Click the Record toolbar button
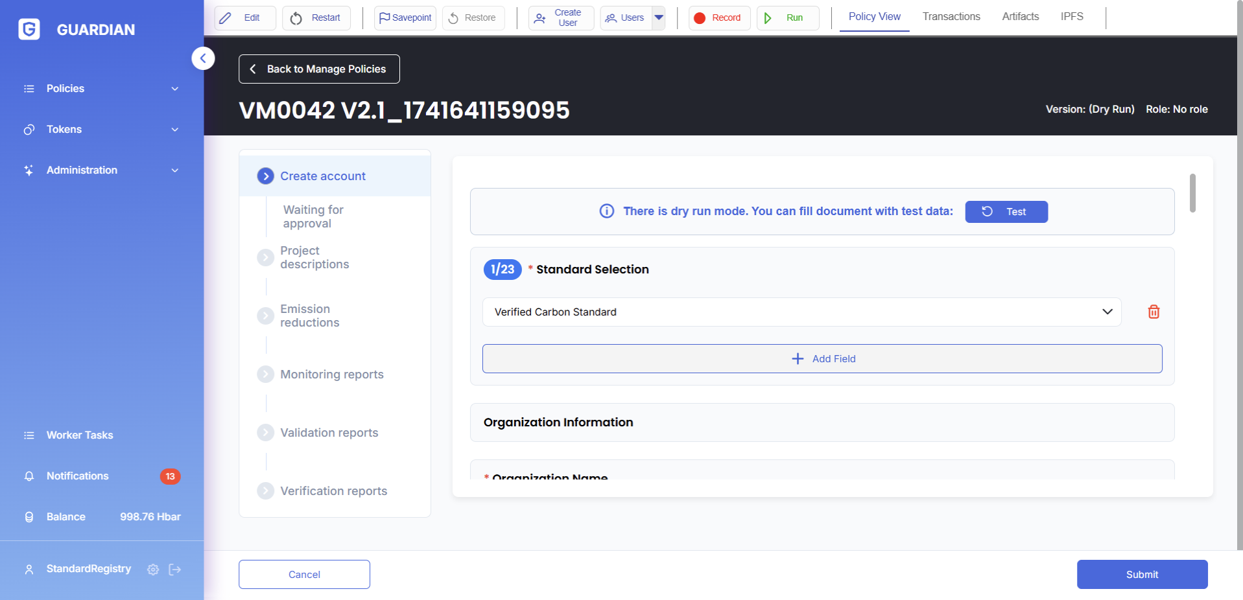This screenshot has height=600, width=1243. [x=718, y=17]
